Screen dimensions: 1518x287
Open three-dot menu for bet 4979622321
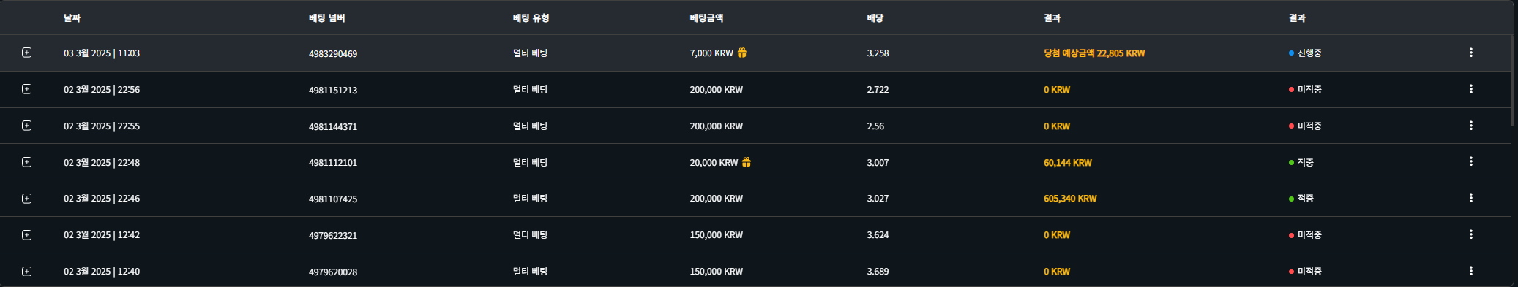click(x=1470, y=234)
